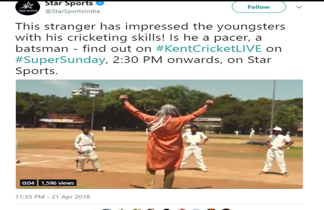Image resolution: width=324 pixels, height=210 pixels.
Task: Click the blue verified badge
Action: click(x=100, y=3)
